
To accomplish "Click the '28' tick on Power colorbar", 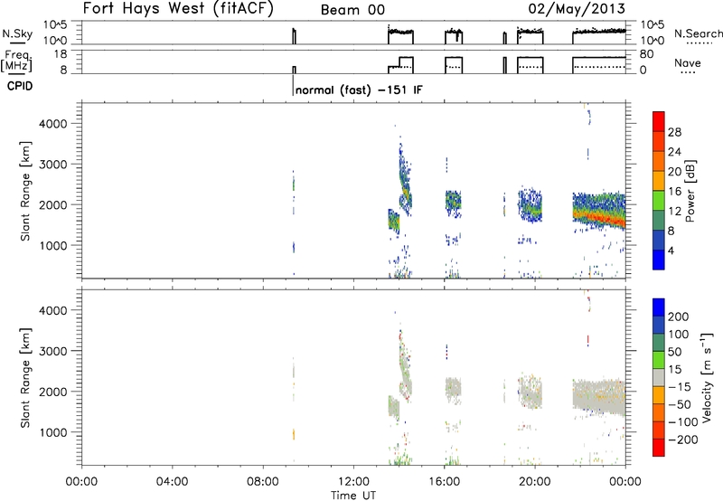I will 674,132.
